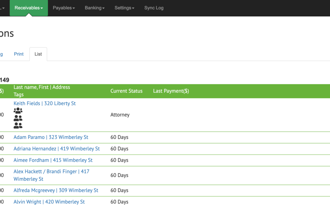Open the Banking dropdown
The height and width of the screenshot is (206, 330).
click(x=94, y=8)
